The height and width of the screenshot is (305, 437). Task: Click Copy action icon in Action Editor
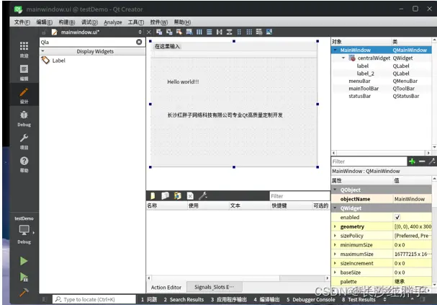(166, 196)
